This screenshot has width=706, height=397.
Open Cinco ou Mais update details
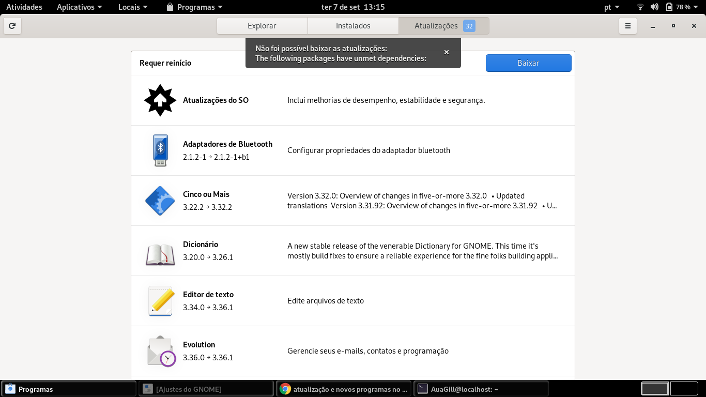tap(353, 201)
